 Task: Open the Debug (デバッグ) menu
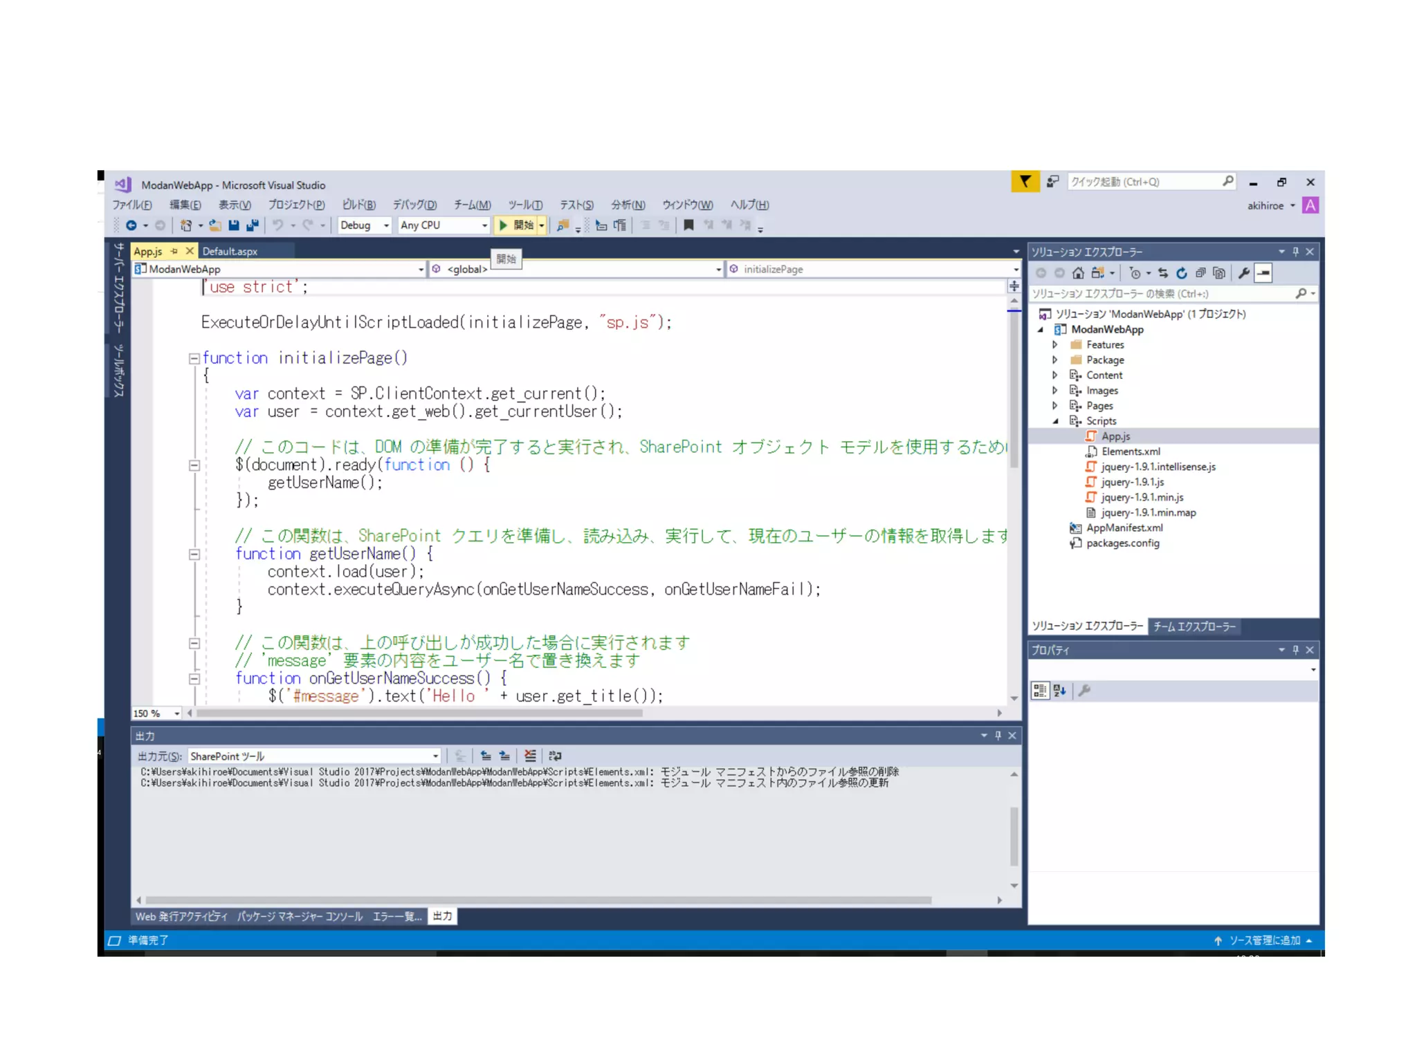(x=414, y=205)
